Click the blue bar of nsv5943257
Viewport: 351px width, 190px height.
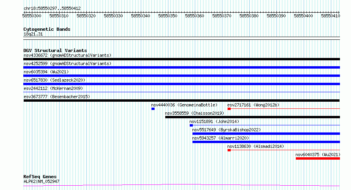266,142
